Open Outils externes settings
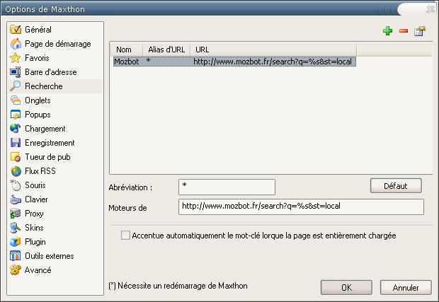Screen dimensions: 439x302 point(50,256)
